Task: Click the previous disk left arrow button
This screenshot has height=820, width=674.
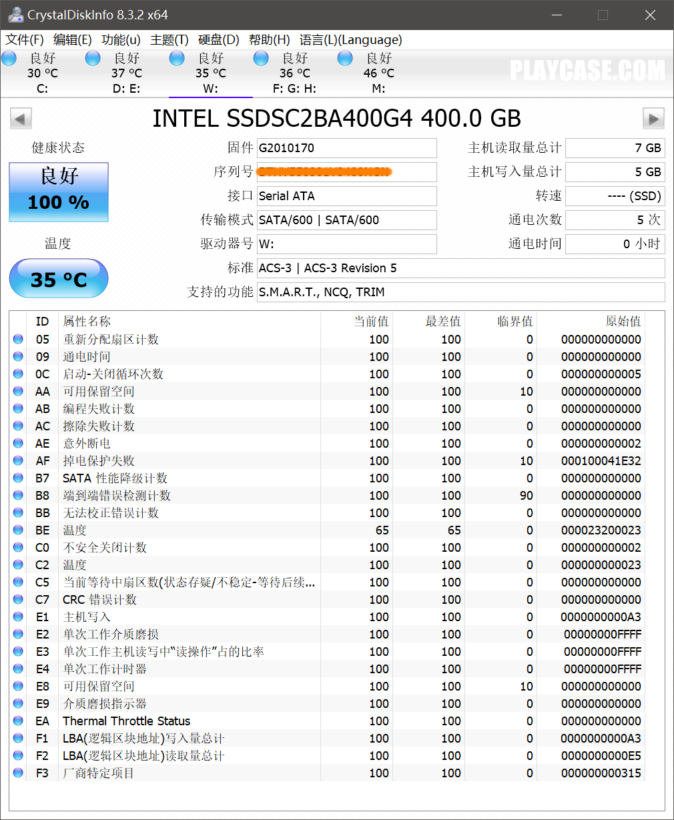Action: click(x=21, y=119)
